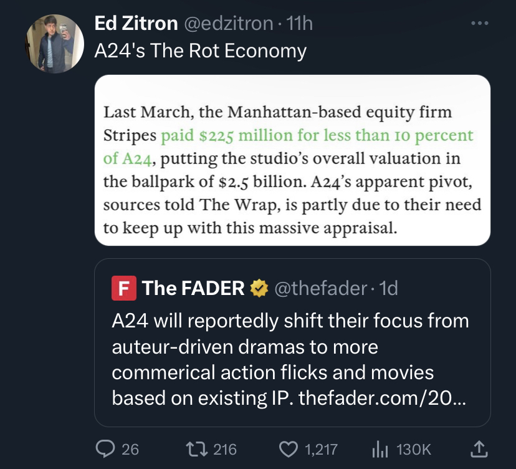This screenshot has height=469, width=516.
Task: Like the tweet with heart icon
Action: point(289,450)
